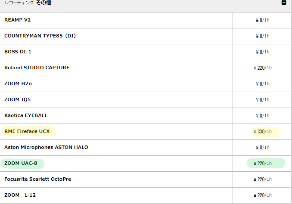This screenshot has width=292, height=204.
Task: Click Roland STUDIO CAPTURE's ¥220/1h price
Action: 263,68
